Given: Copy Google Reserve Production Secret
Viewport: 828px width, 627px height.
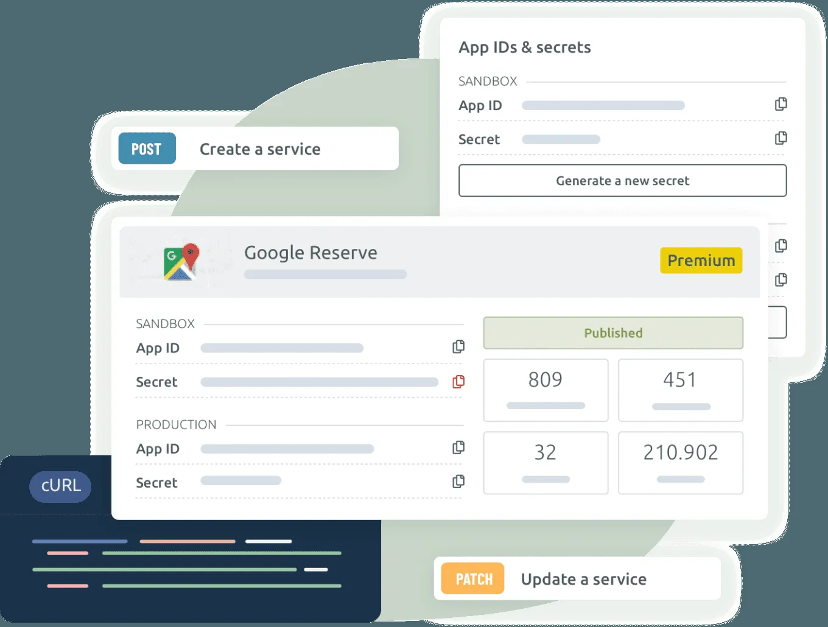Looking at the screenshot, I should 458,482.
